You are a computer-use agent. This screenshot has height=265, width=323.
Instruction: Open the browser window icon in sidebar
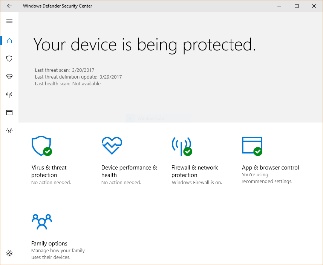[x=9, y=112]
